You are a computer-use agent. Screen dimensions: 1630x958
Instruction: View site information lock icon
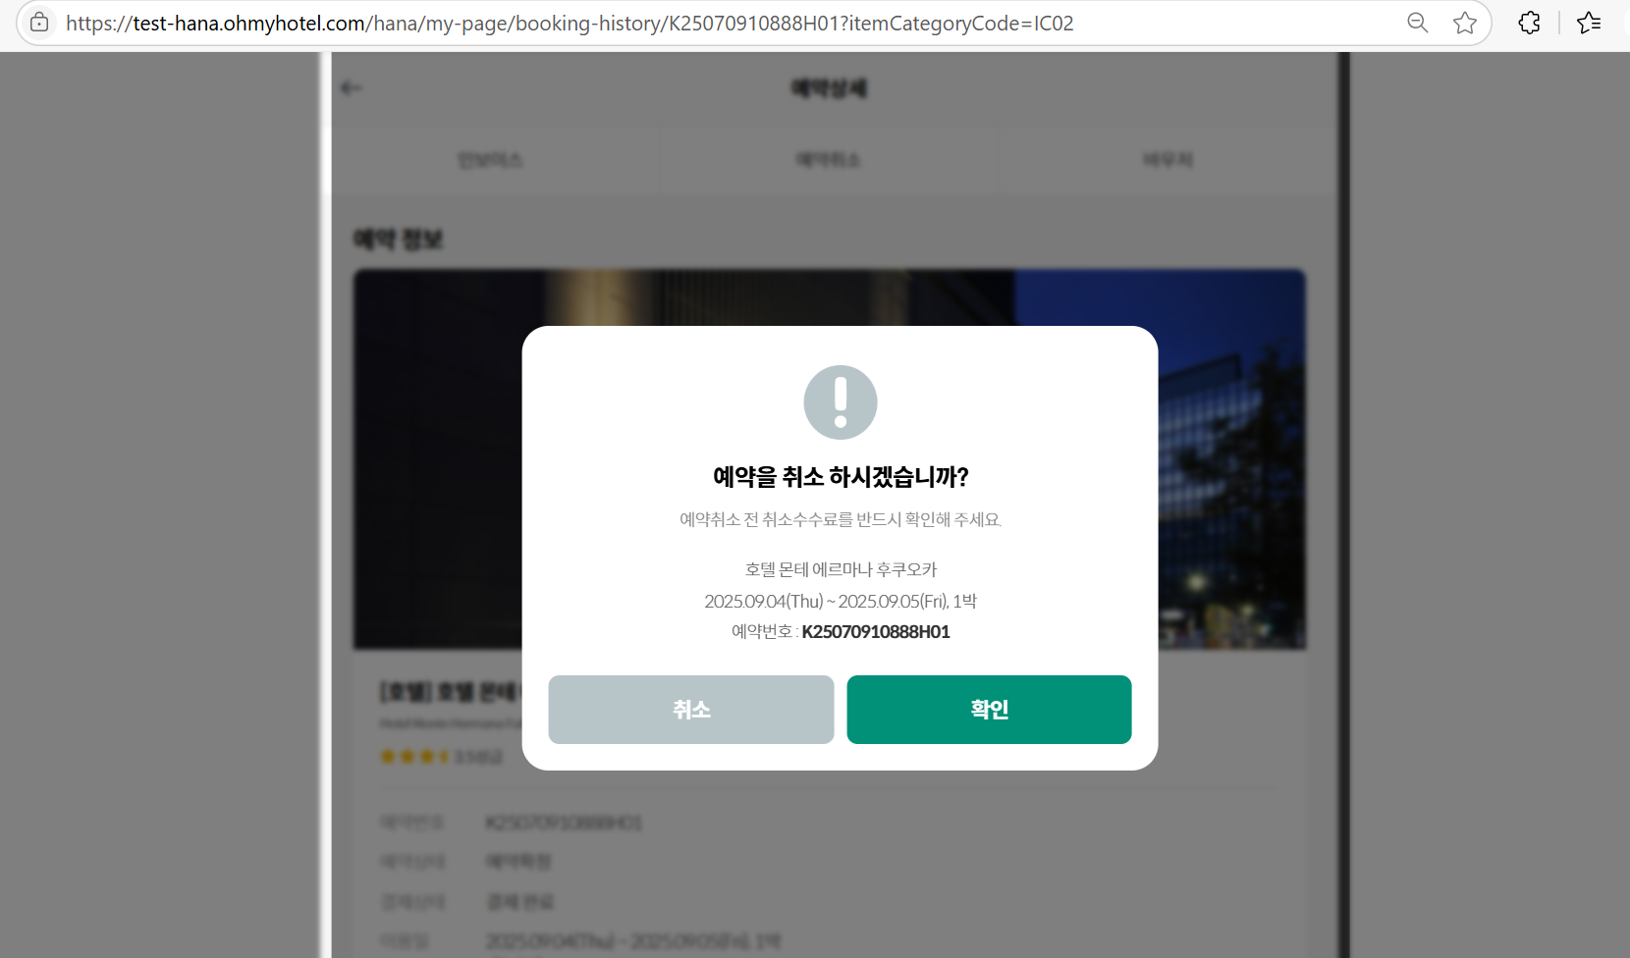pos(39,23)
